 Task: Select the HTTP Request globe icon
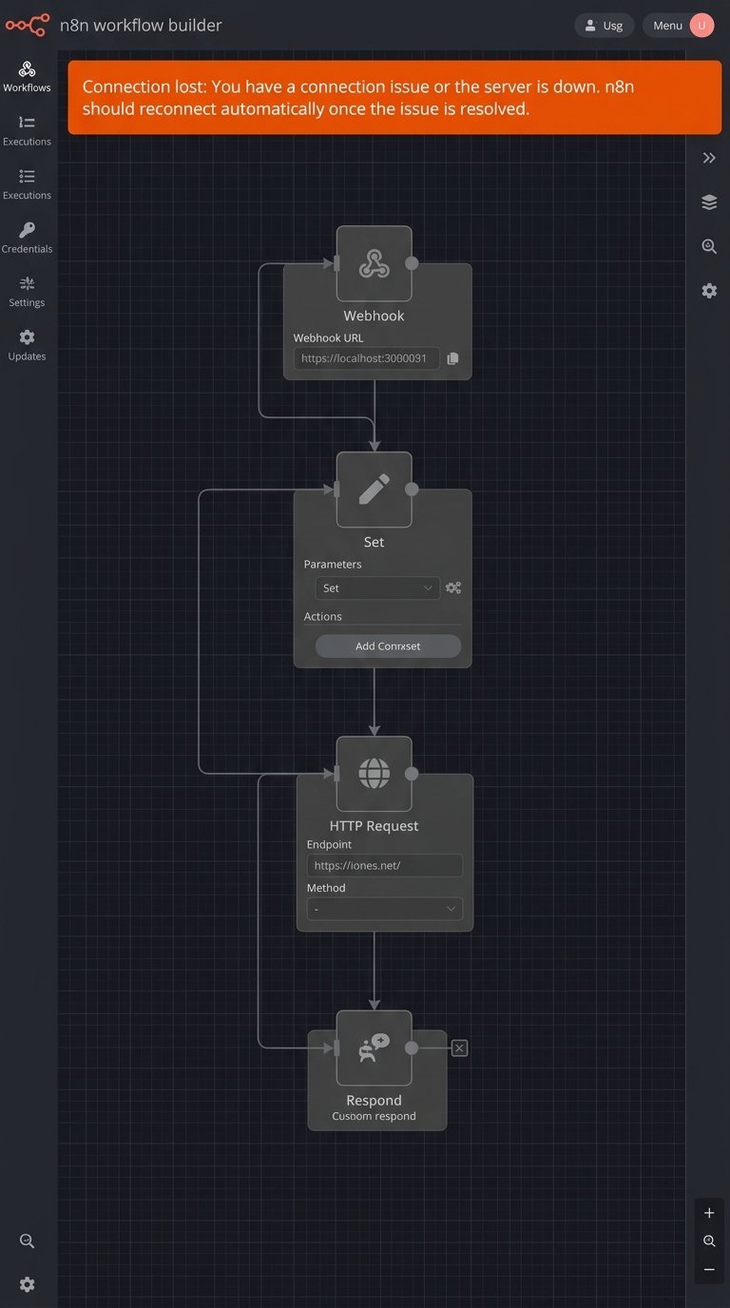tap(374, 774)
